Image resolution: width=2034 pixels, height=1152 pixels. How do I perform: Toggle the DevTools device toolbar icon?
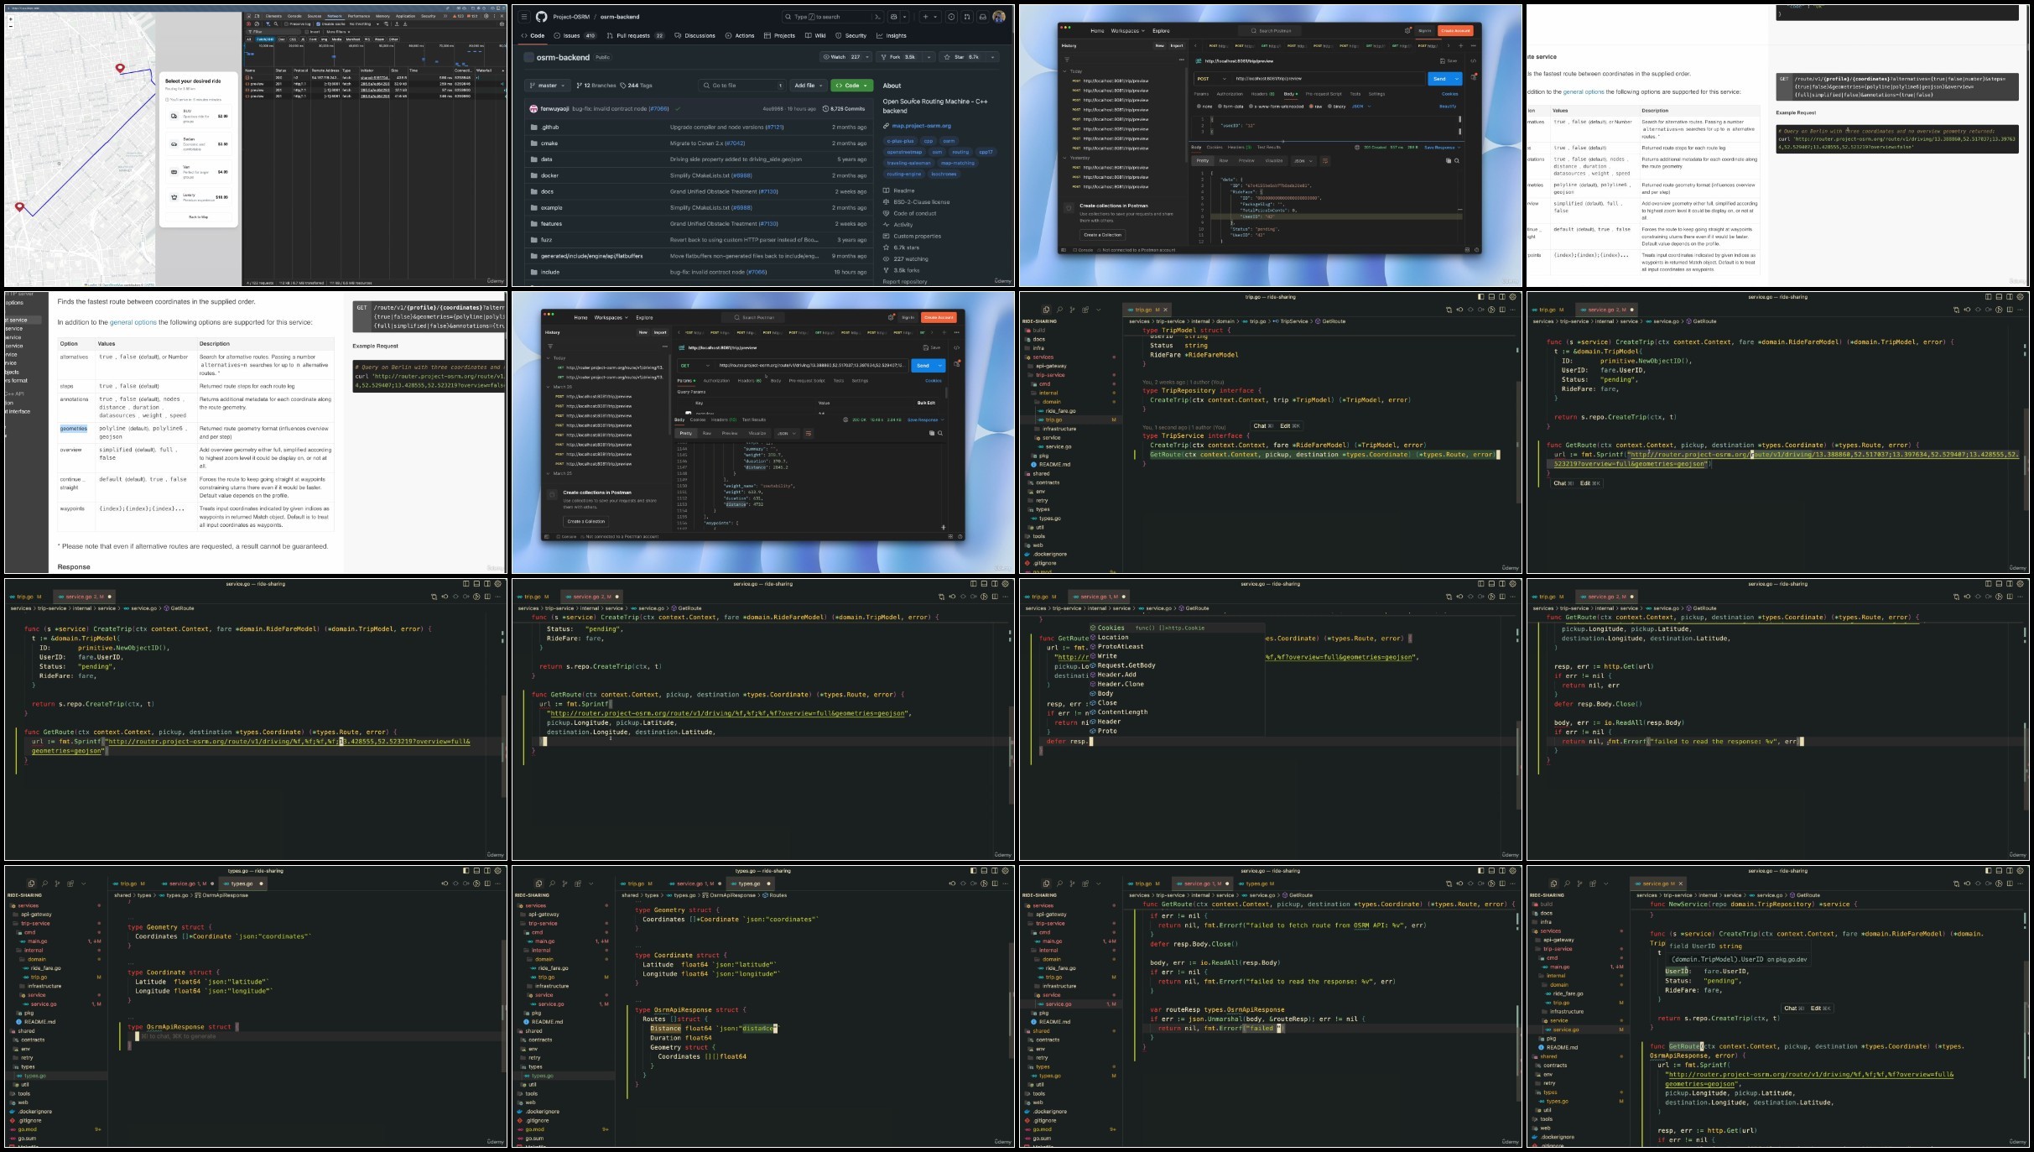point(257,16)
